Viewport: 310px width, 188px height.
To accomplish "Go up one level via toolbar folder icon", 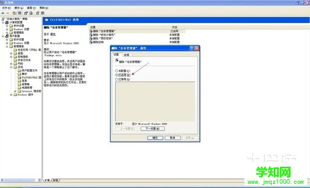I will 14,13.
